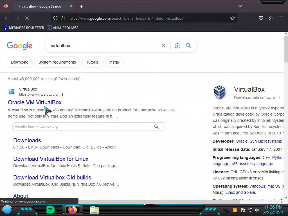The width and height of the screenshot is (288, 216).
Task: Apply the Download filter chip
Action: click(20, 62)
